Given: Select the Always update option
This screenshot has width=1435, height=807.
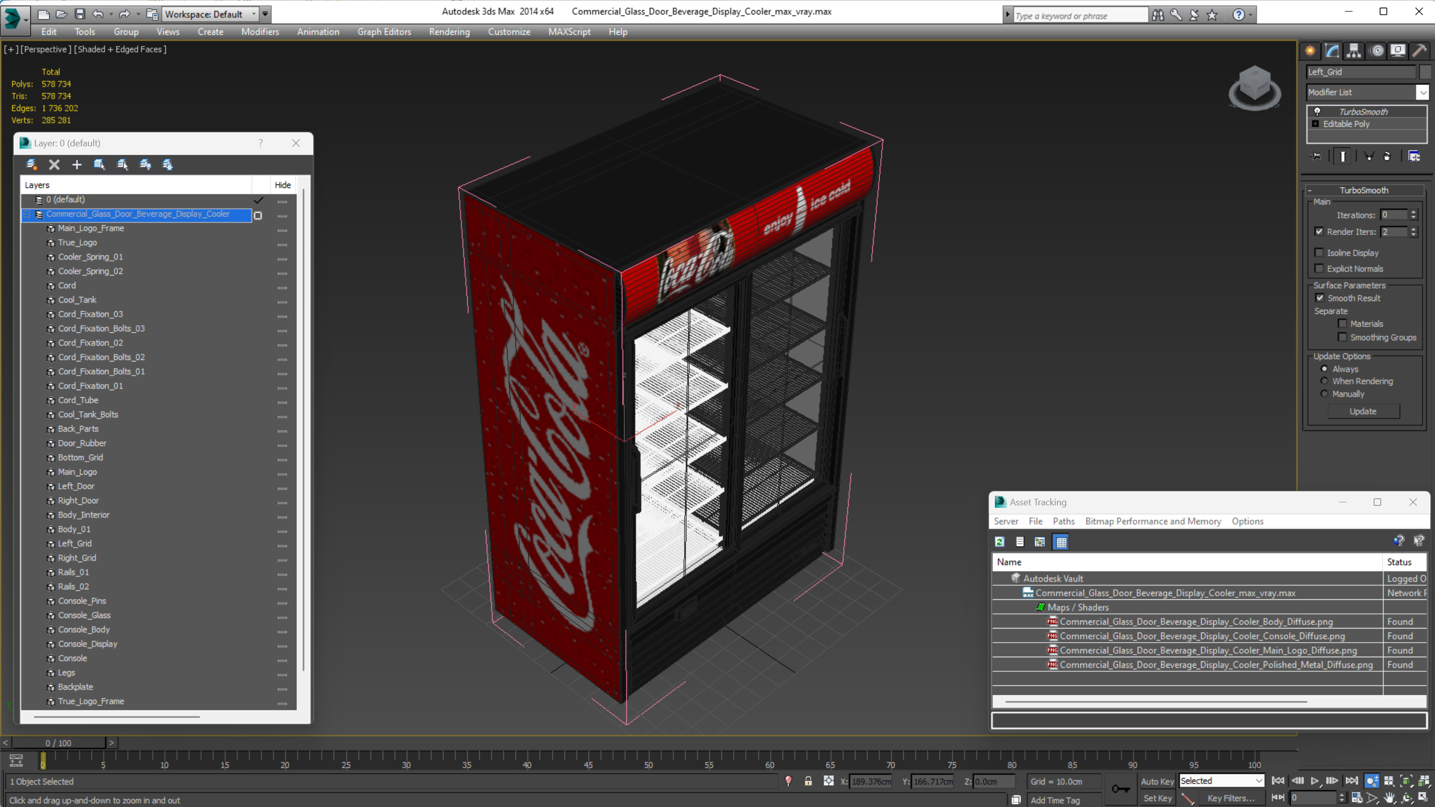Looking at the screenshot, I should tap(1324, 369).
